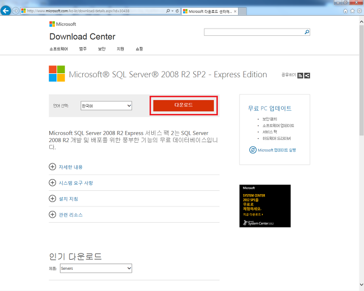
Task: Click the Microsoft 업데이트 실행 link
Action: click(x=277, y=150)
